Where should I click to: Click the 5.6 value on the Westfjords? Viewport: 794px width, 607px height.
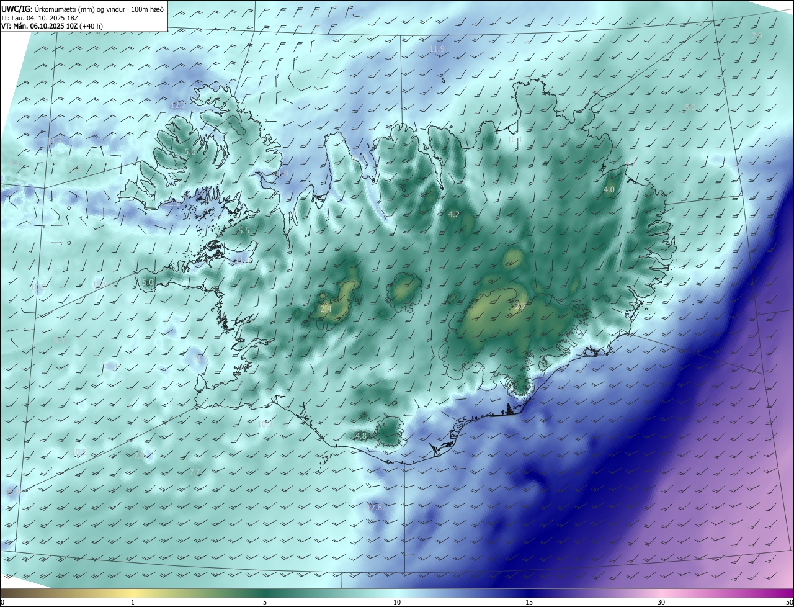[190, 151]
